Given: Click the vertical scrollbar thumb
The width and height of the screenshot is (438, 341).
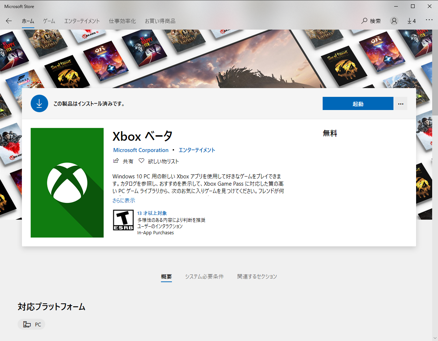Looking at the screenshot, I should point(435,73).
